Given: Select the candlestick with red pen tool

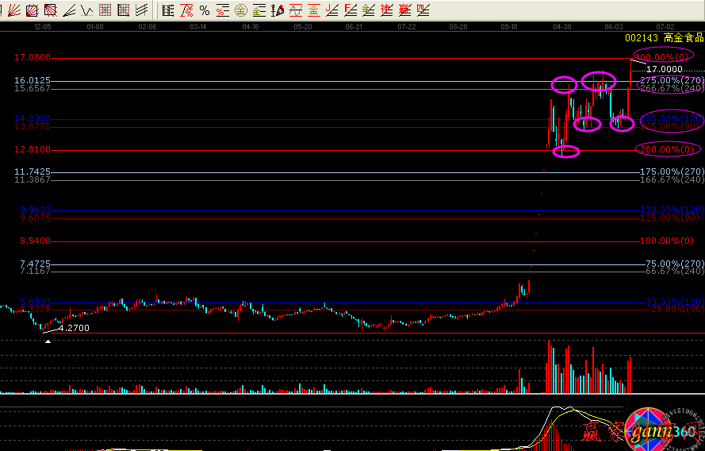Looking at the screenshot, I should click(278, 10).
